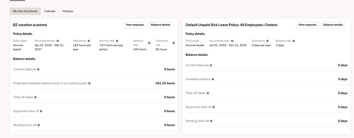Click the Sick Leave Current balance 3 days value
The image size is (354, 138).
point(343,65)
